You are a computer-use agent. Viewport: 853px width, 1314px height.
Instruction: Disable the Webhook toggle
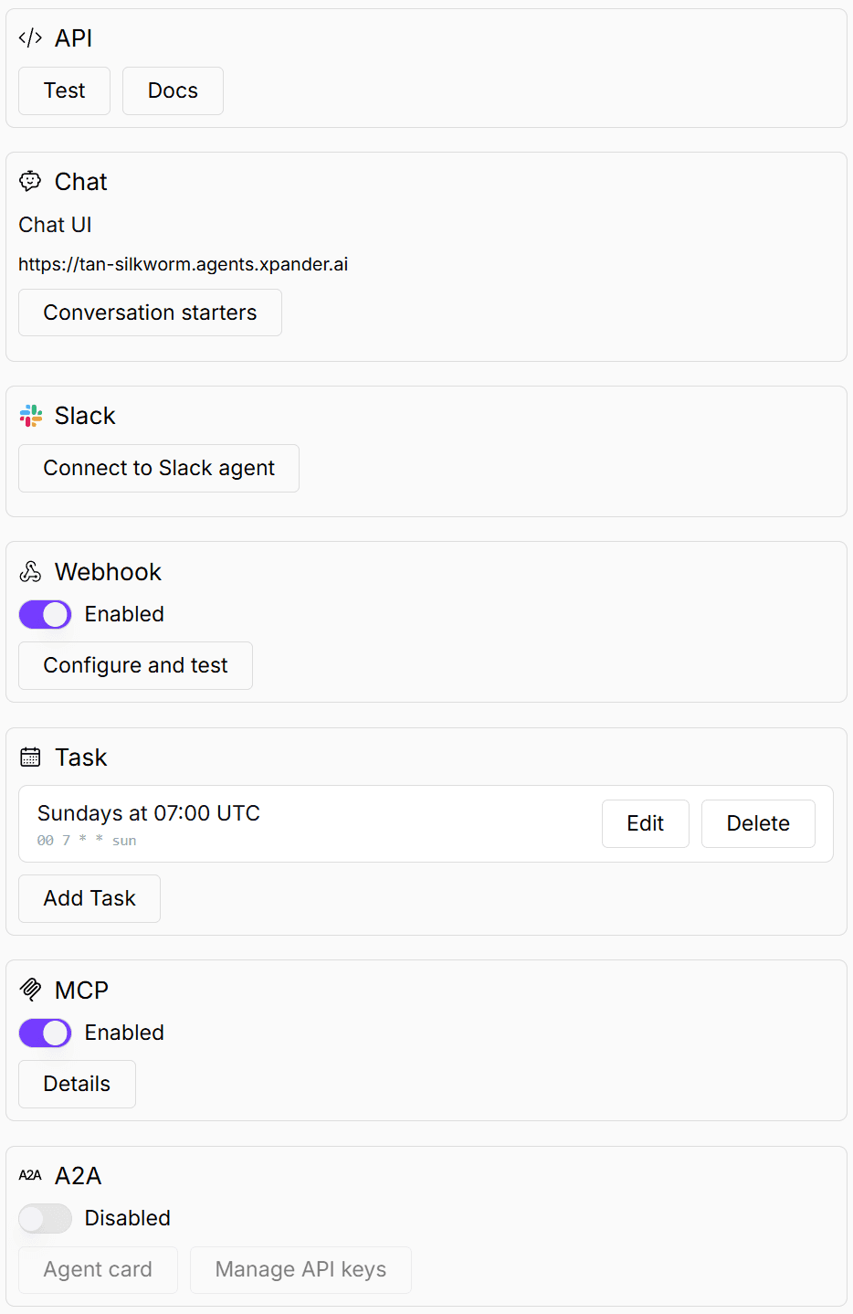pyautogui.click(x=45, y=614)
